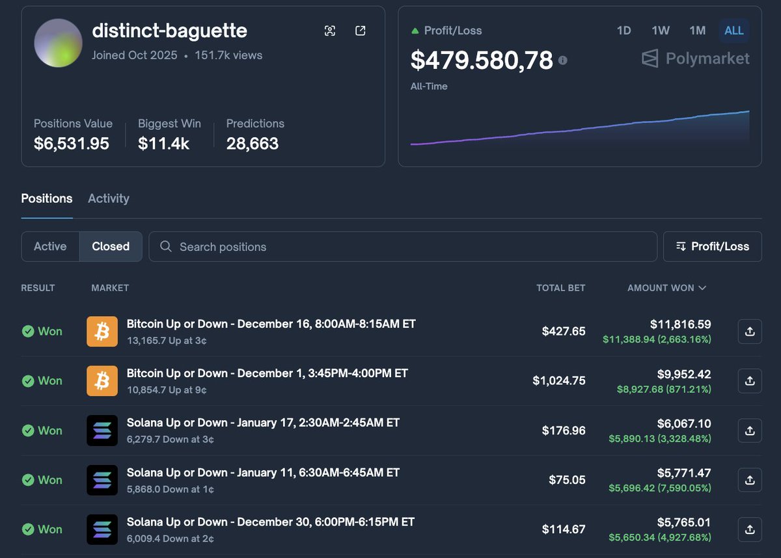Click green Won checkmark for Bitcoin December 1
The height and width of the screenshot is (558, 781).
click(x=28, y=381)
